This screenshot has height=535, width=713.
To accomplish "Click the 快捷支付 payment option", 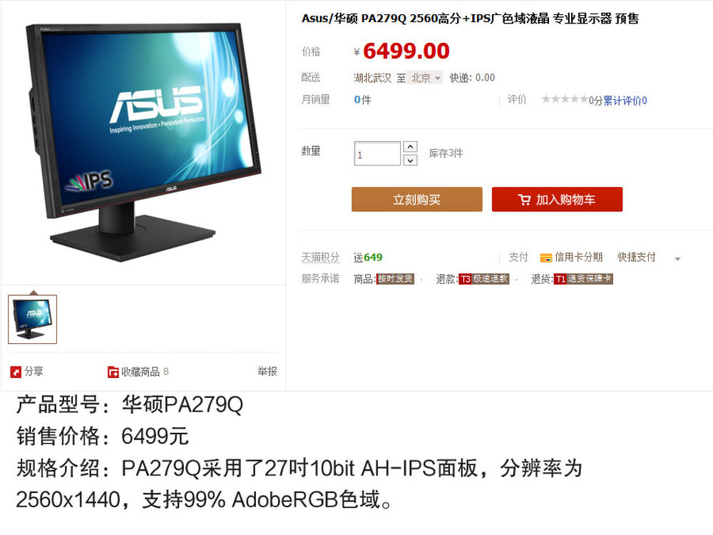I will (636, 257).
